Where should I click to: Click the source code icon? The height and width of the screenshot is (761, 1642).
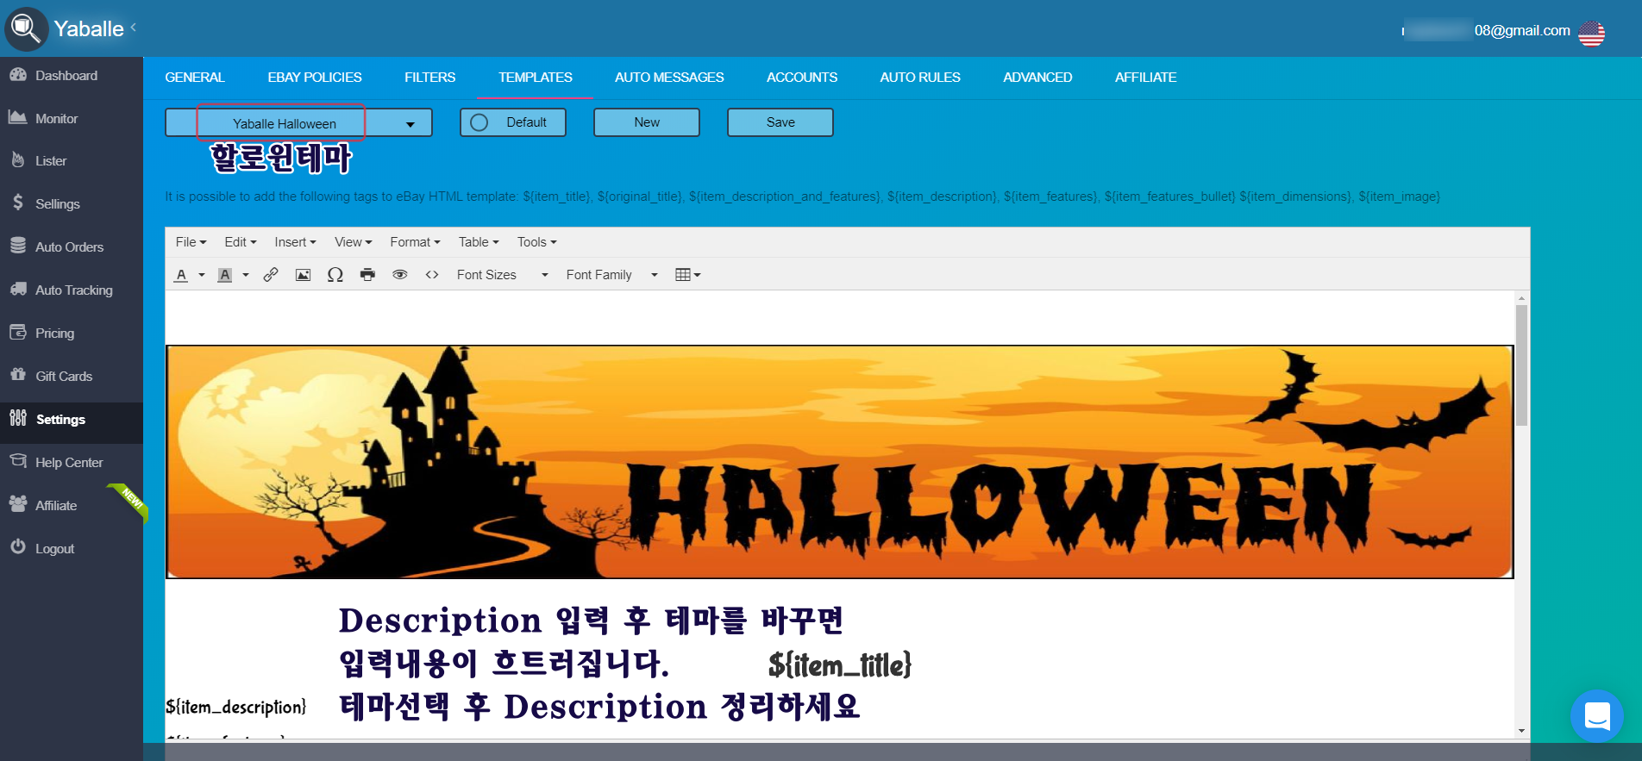pyautogui.click(x=432, y=274)
